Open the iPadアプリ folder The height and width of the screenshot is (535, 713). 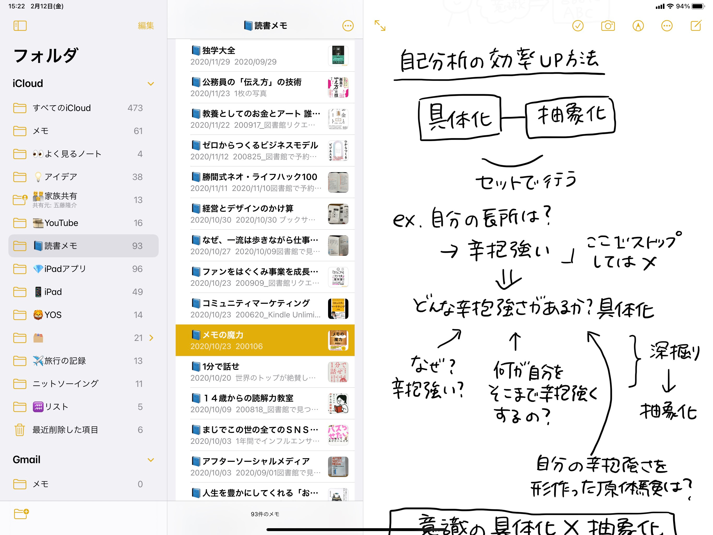pyautogui.click(x=84, y=269)
